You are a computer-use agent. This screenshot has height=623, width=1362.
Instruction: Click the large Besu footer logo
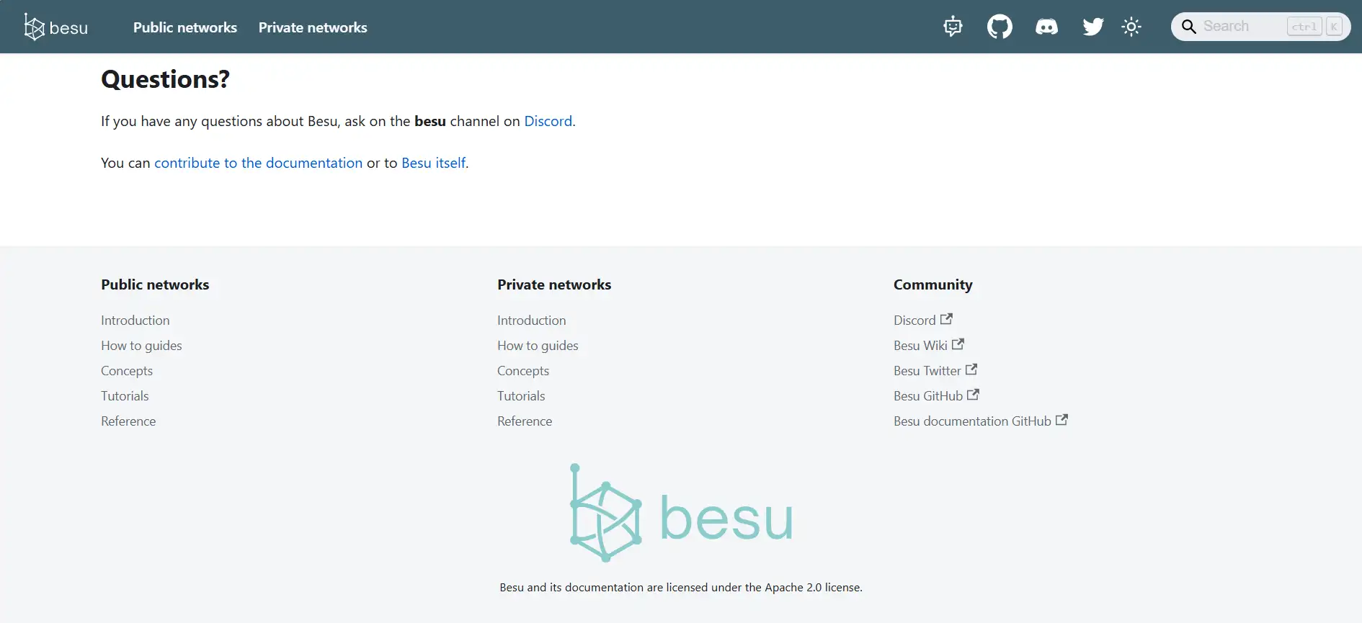tap(681, 514)
